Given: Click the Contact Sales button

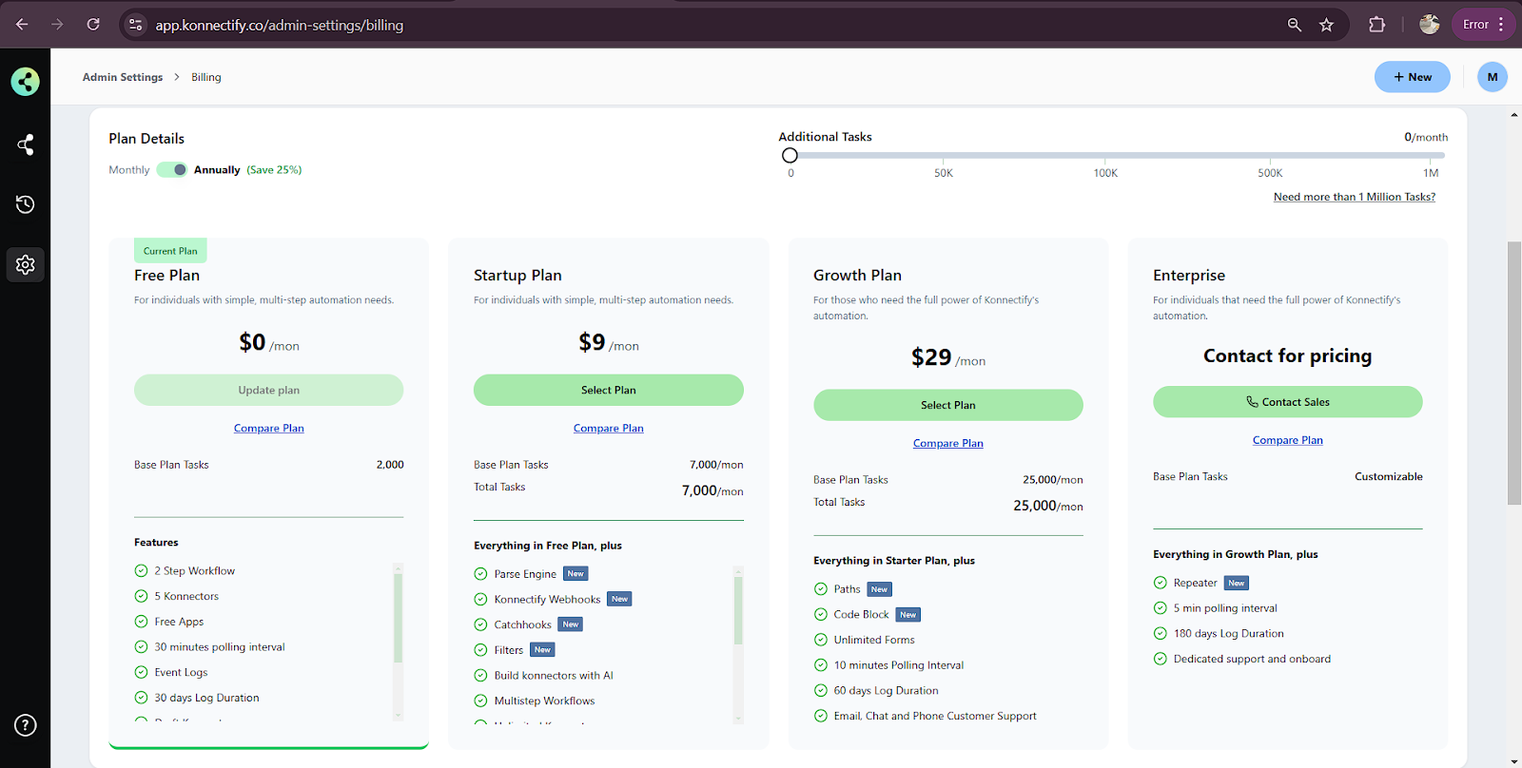Looking at the screenshot, I should point(1288,402).
